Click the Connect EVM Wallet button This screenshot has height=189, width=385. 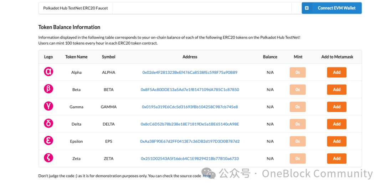(x=332, y=8)
